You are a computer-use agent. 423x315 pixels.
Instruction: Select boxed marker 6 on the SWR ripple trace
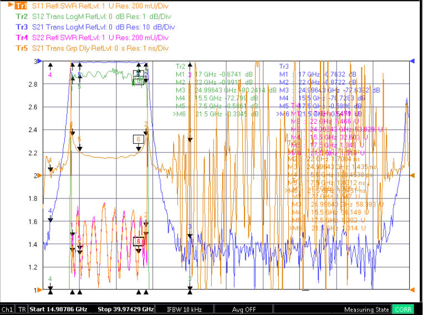(139, 241)
